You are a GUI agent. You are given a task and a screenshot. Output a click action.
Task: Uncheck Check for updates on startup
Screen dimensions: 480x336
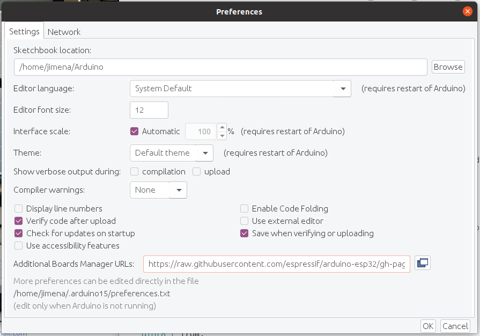(x=18, y=233)
